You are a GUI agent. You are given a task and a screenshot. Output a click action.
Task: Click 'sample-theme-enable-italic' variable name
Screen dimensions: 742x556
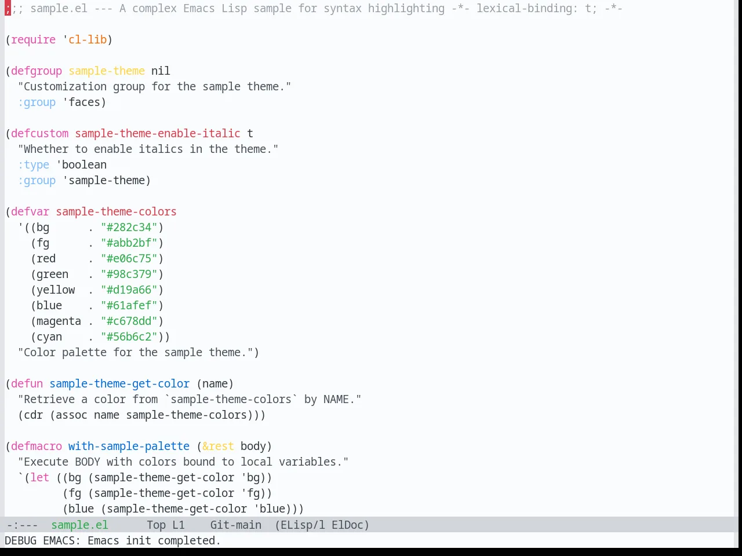tap(158, 133)
